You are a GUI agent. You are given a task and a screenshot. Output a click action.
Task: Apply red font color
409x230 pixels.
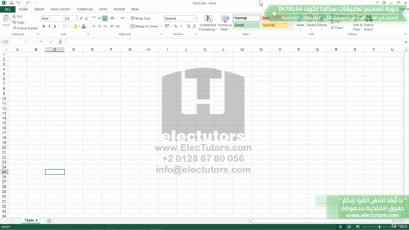tap(84, 26)
